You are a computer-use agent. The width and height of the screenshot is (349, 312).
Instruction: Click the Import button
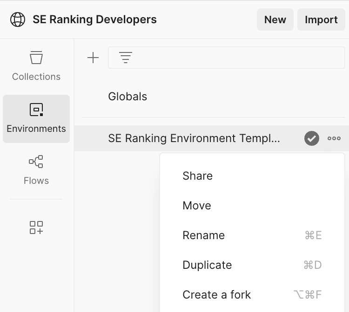(x=321, y=19)
